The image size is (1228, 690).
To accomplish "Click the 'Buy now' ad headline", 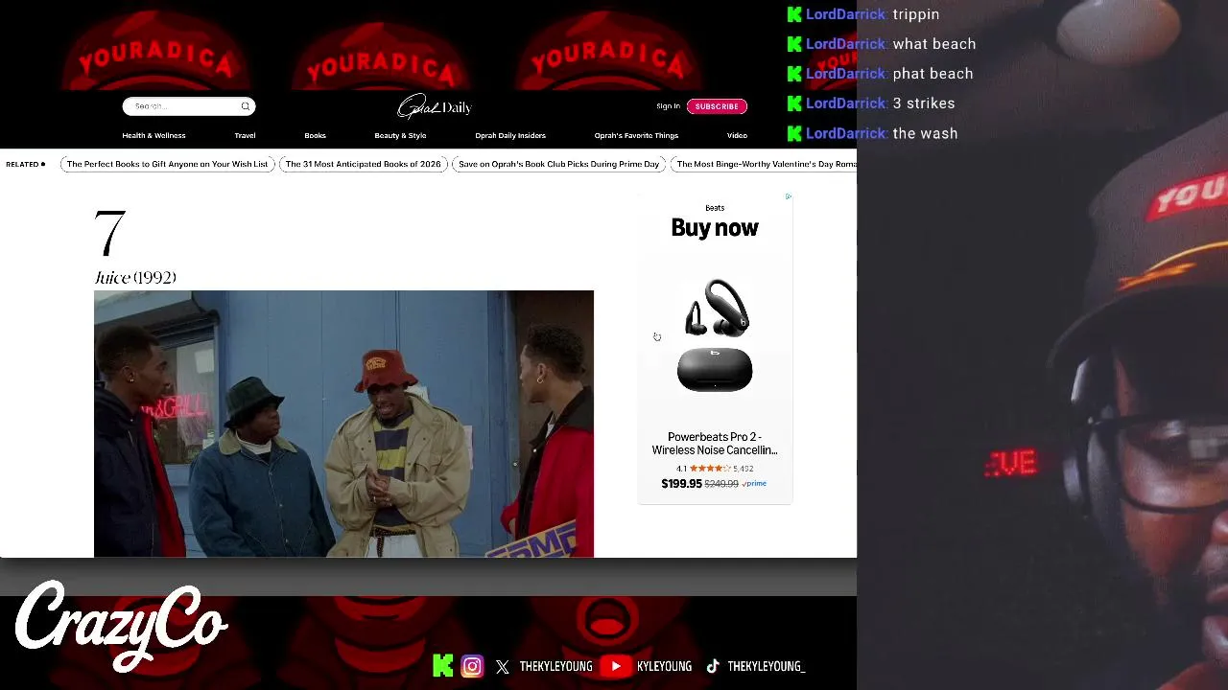I will [715, 228].
